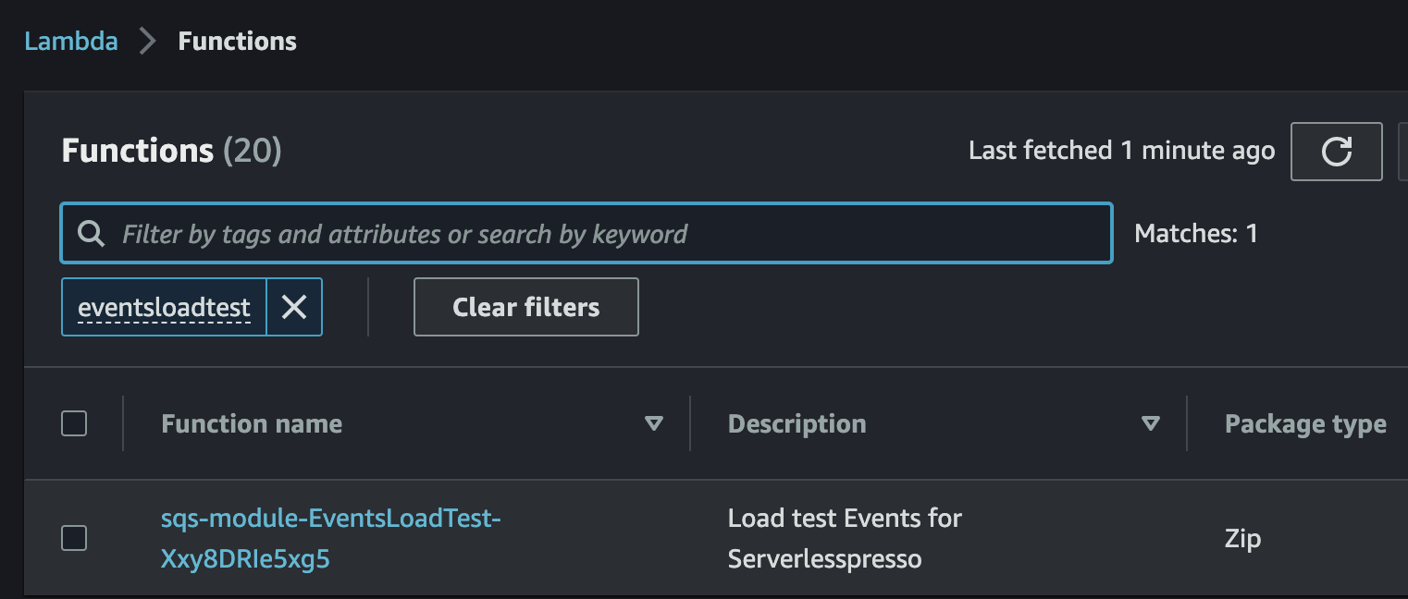The image size is (1408, 599).
Task: Click the Function name column header
Action: click(x=252, y=424)
